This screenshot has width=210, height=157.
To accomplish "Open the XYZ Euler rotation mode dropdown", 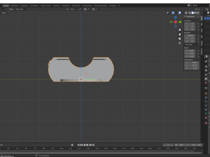I will point(192,44).
